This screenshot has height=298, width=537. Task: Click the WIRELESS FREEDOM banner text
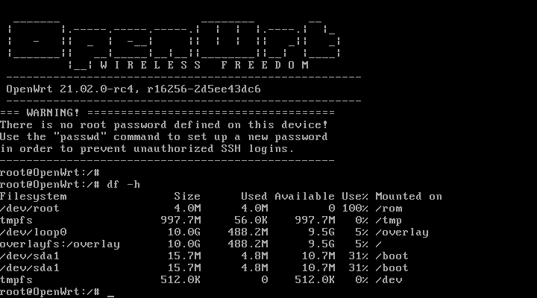click(205, 65)
